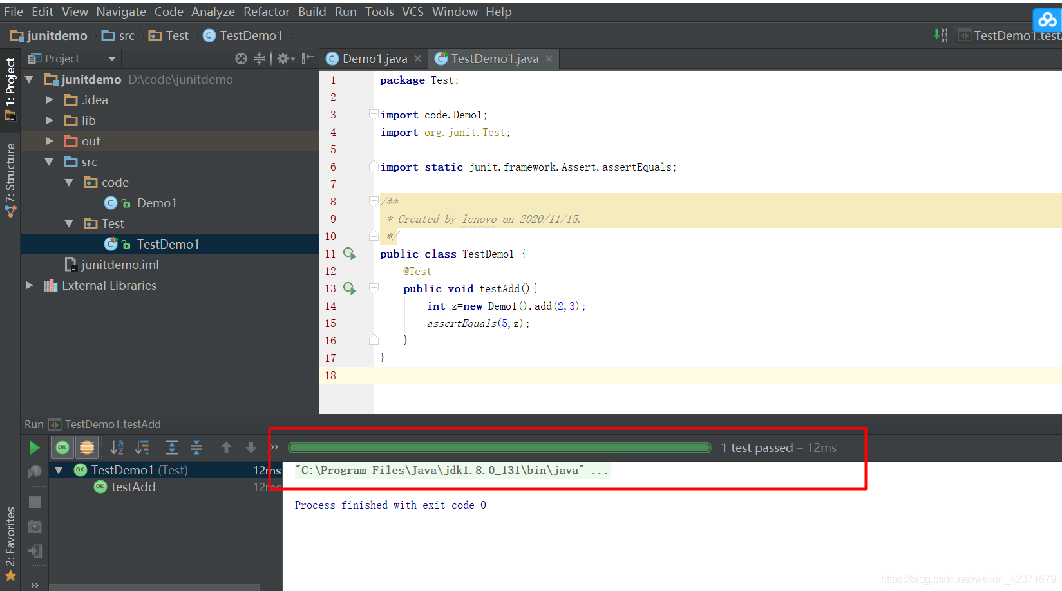Select testAdd test result
1062x591 pixels.
coord(133,487)
